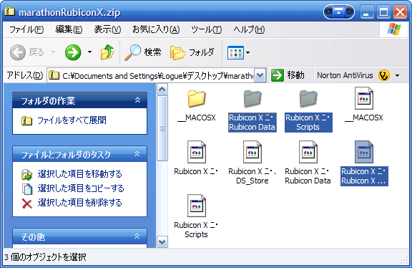
Task: Open the views mode dropdown arrow
Action: click(247, 52)
